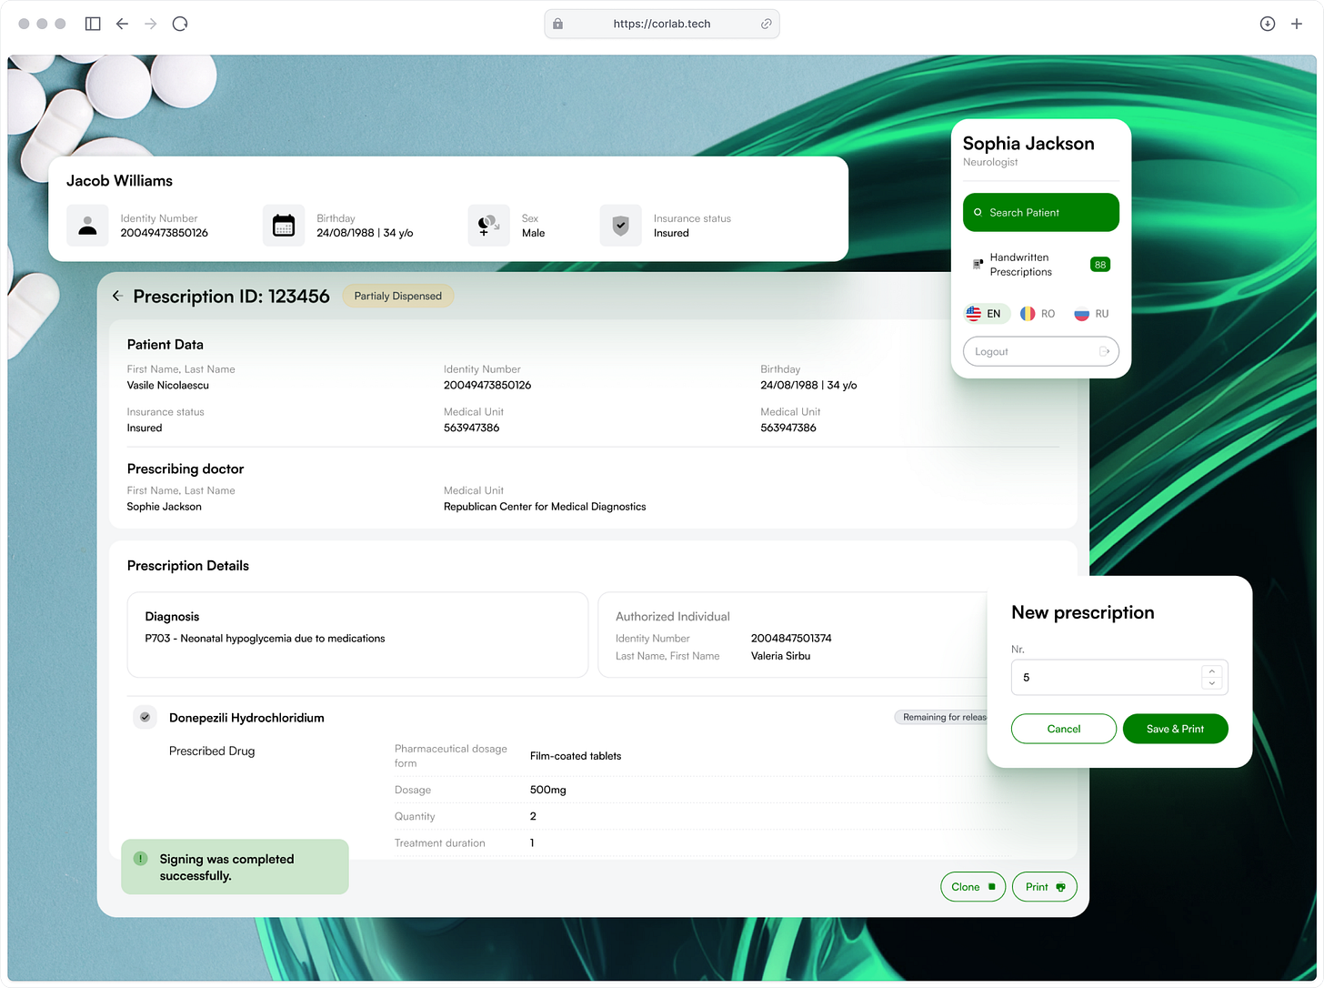Clone the prescription

(972, 887)
